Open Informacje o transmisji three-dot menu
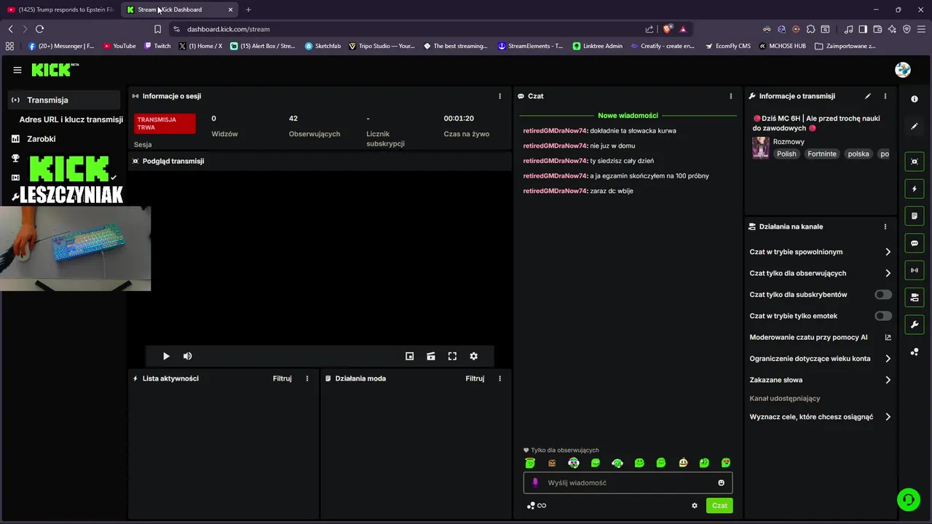The height and width of the screenshot is (524, 932). click(885, 96)
